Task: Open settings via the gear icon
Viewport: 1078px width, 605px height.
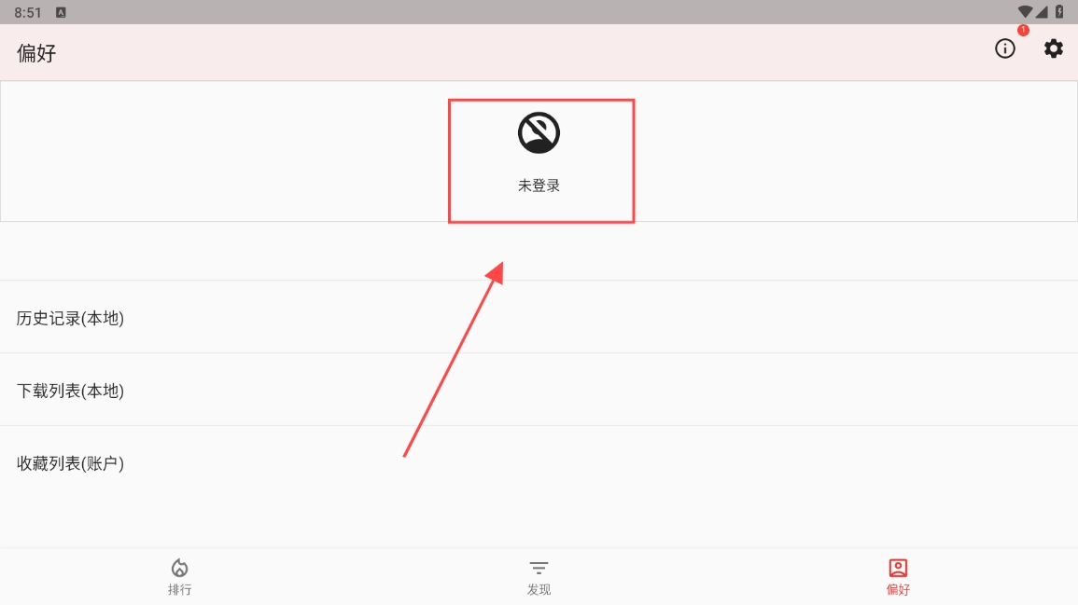Action: tap(1053, 48)
